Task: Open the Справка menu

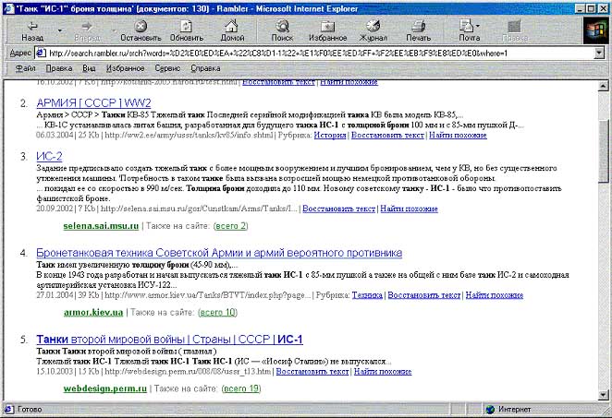Action: (205, 68)
